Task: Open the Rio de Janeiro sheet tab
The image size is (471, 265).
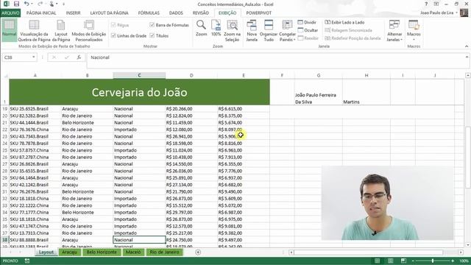Action: [x=164, y=252]
